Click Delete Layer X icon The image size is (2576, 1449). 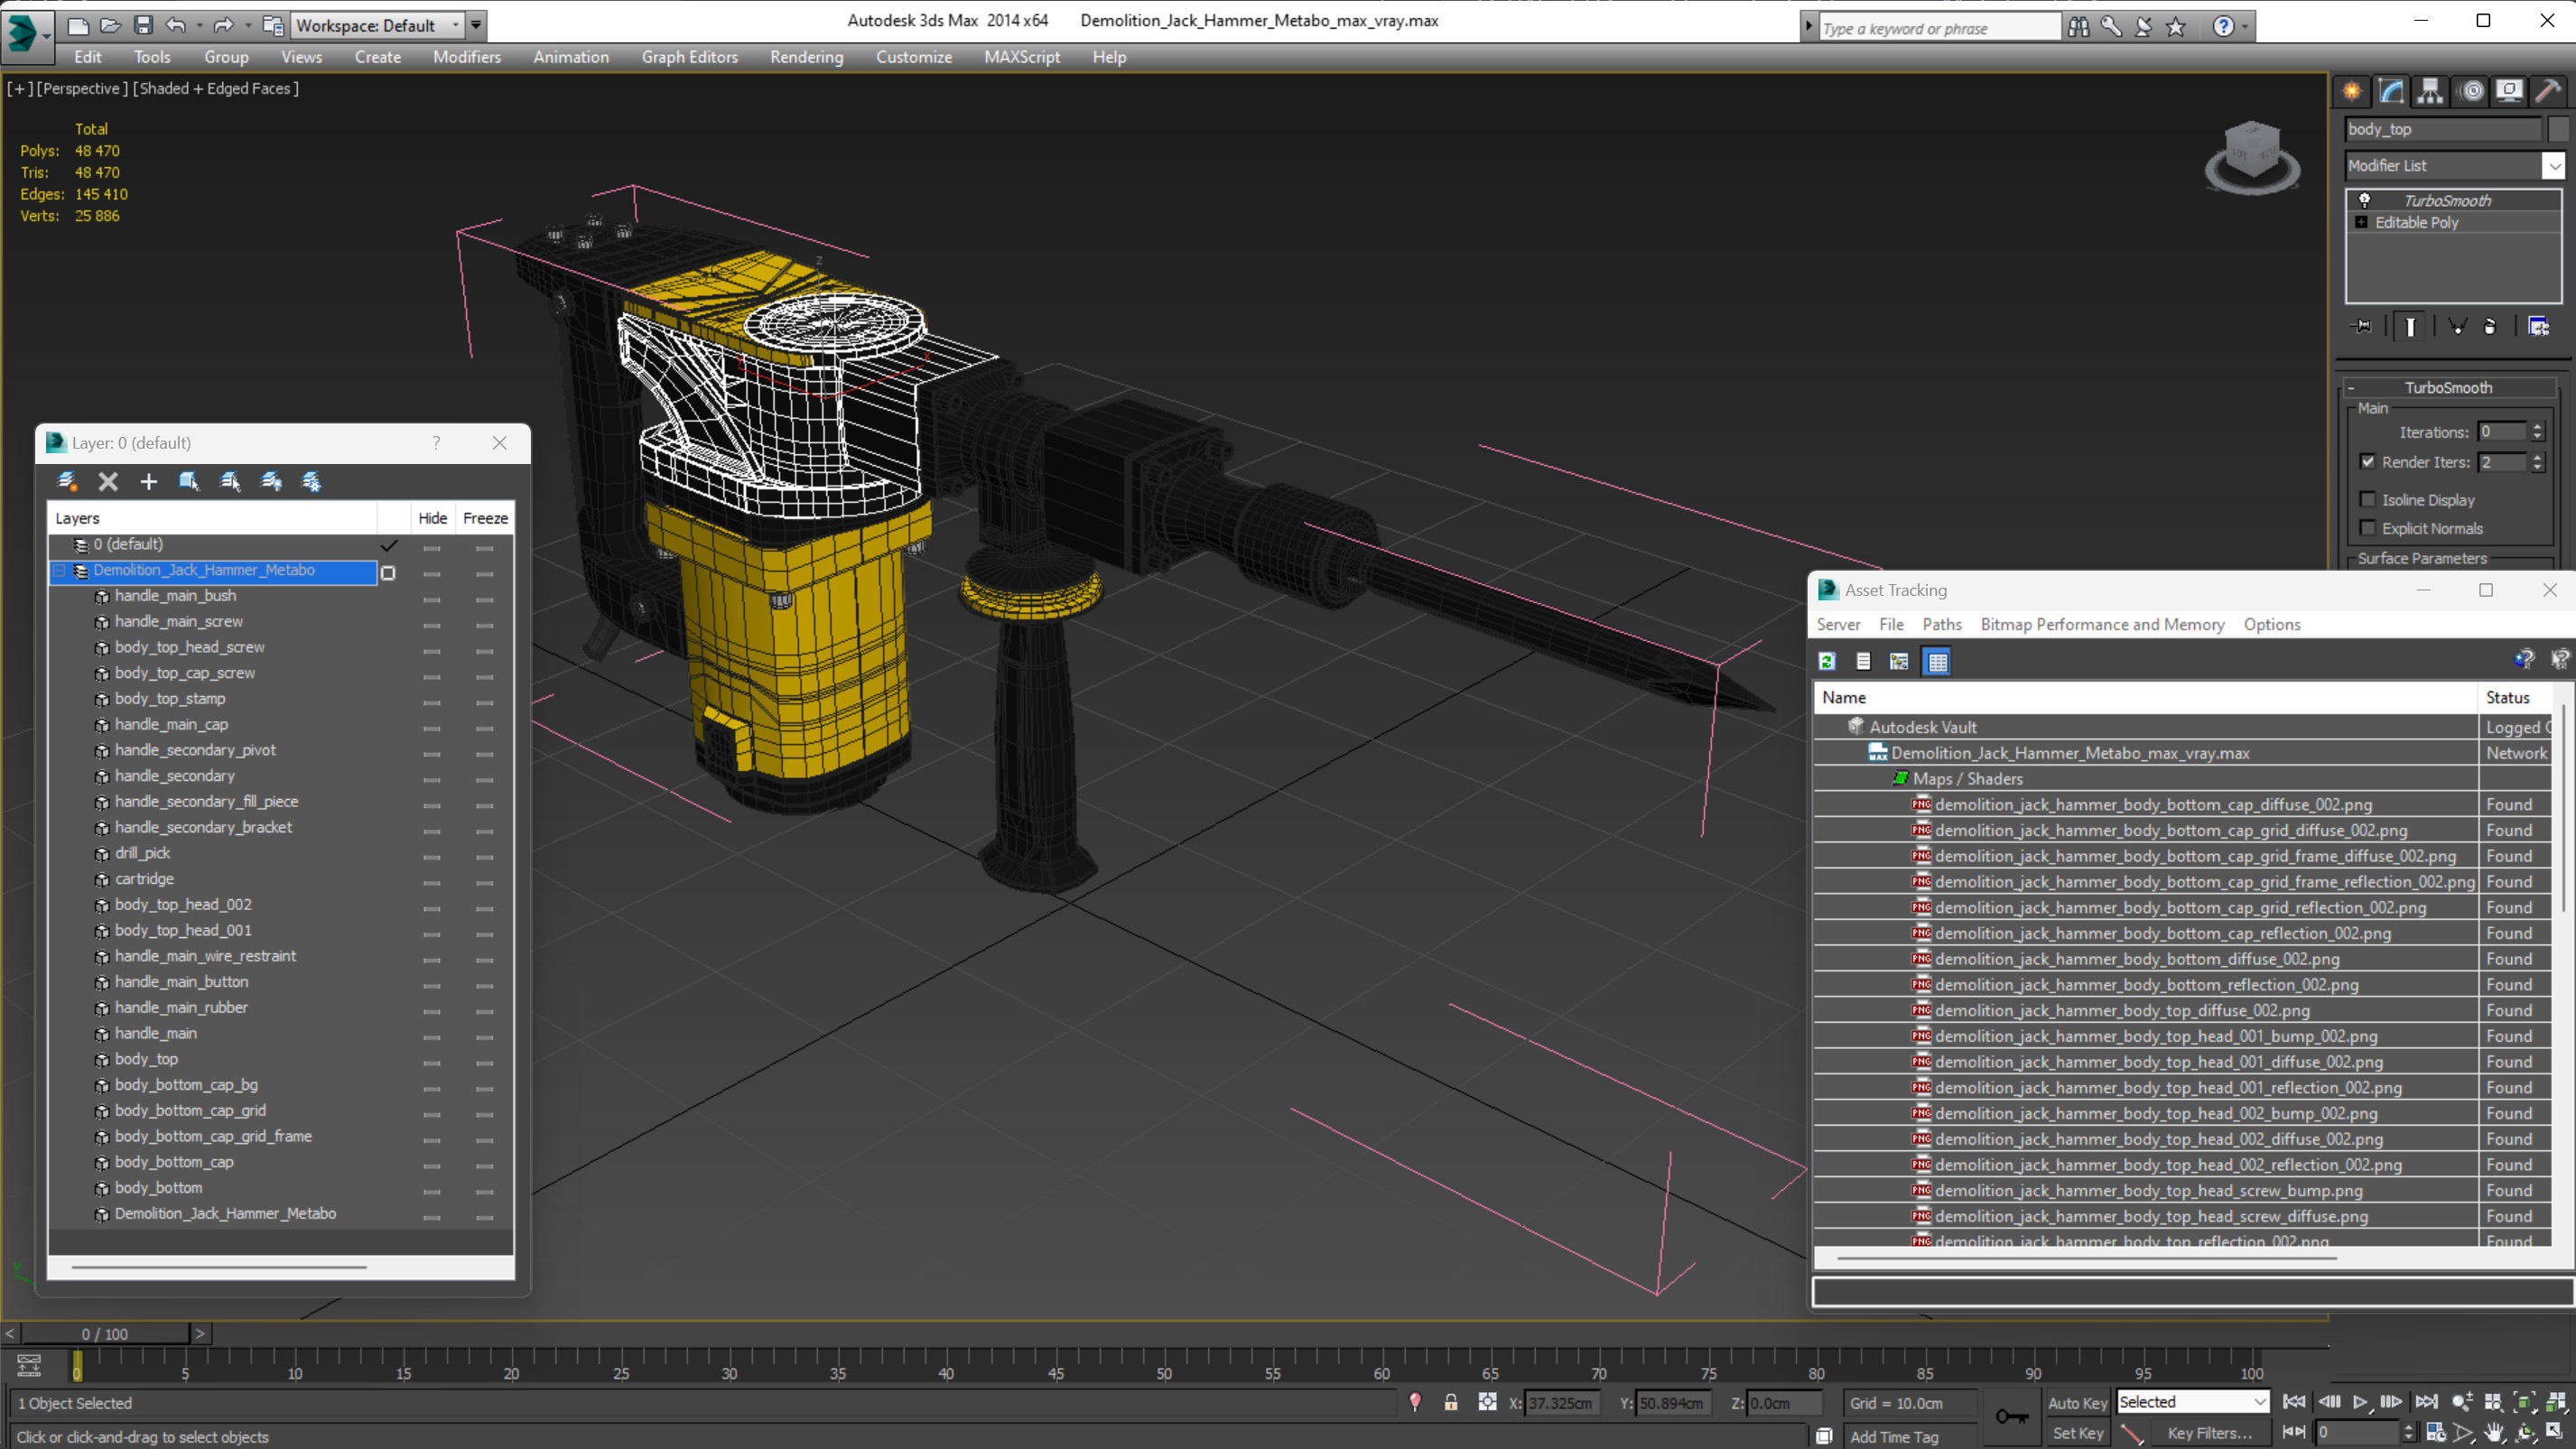coord(108,481)
